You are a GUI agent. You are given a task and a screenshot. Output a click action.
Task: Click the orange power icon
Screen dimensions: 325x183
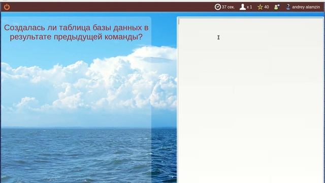click(7, 7)
